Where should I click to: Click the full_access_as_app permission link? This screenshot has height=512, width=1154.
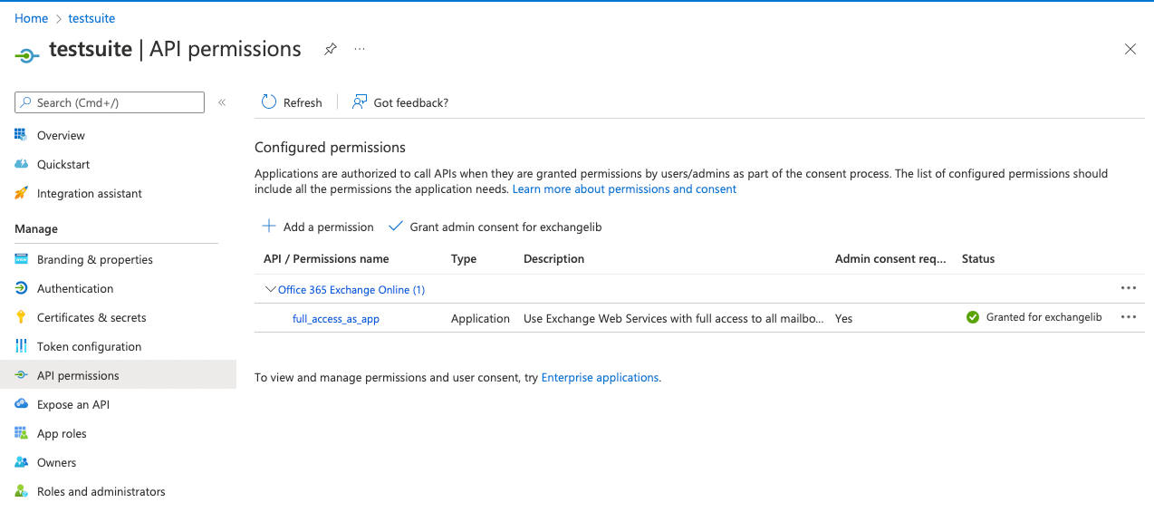(336, 319)
